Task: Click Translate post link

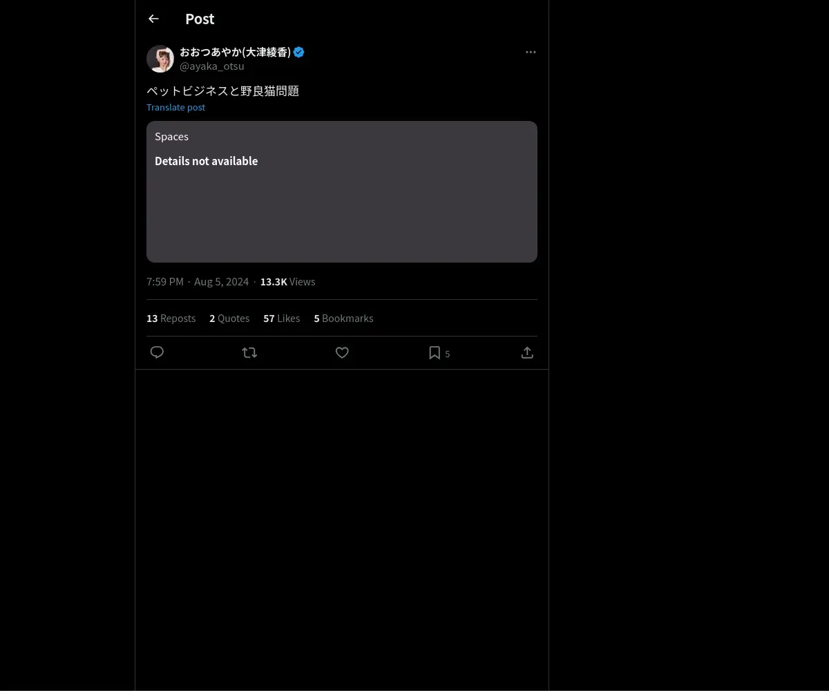Action: pyautogui.click(x=175, y=107)
